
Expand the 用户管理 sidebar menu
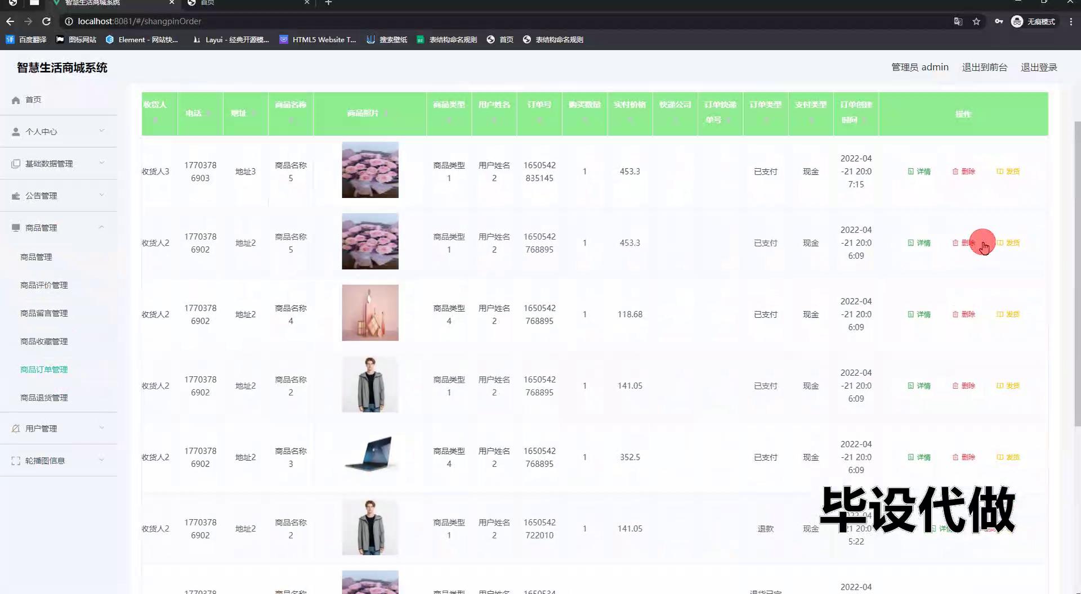pyautogui.click(x=59, y=429)
